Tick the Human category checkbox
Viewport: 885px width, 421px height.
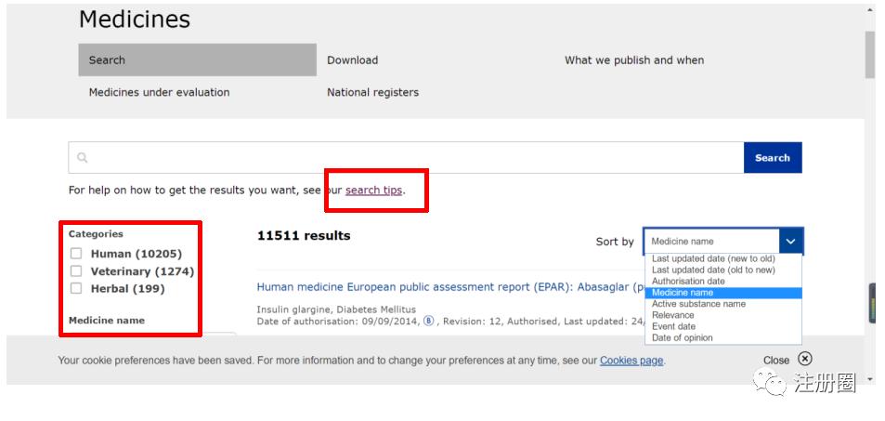click(x=76, y=254)
